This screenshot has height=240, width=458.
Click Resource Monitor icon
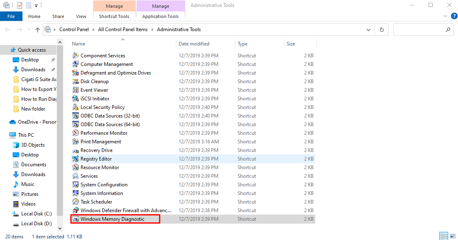point(75,168)
